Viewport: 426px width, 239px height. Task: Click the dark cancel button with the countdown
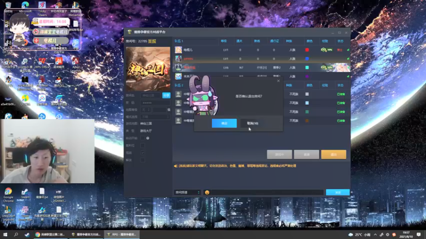[252, 123]
